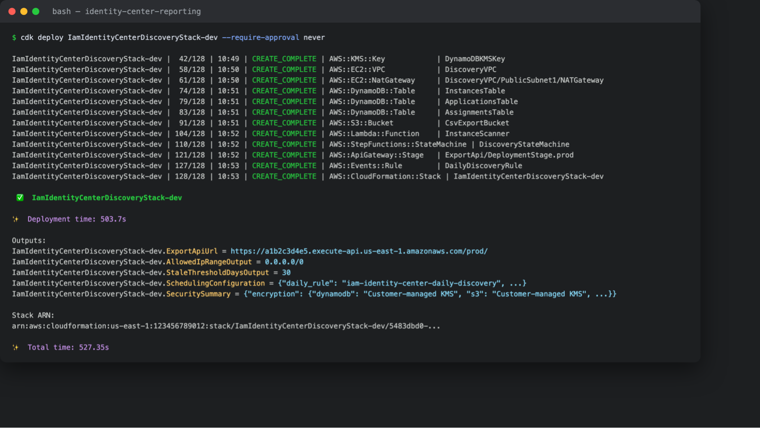
Task: Click CREATE_COMPLETE status on CsvExportBucket row
Action: 284,123
